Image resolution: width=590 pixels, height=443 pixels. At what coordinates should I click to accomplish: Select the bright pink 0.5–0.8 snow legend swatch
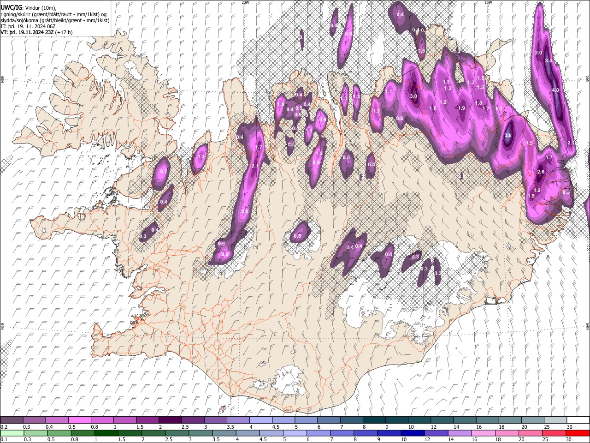(x=79, y=420)
